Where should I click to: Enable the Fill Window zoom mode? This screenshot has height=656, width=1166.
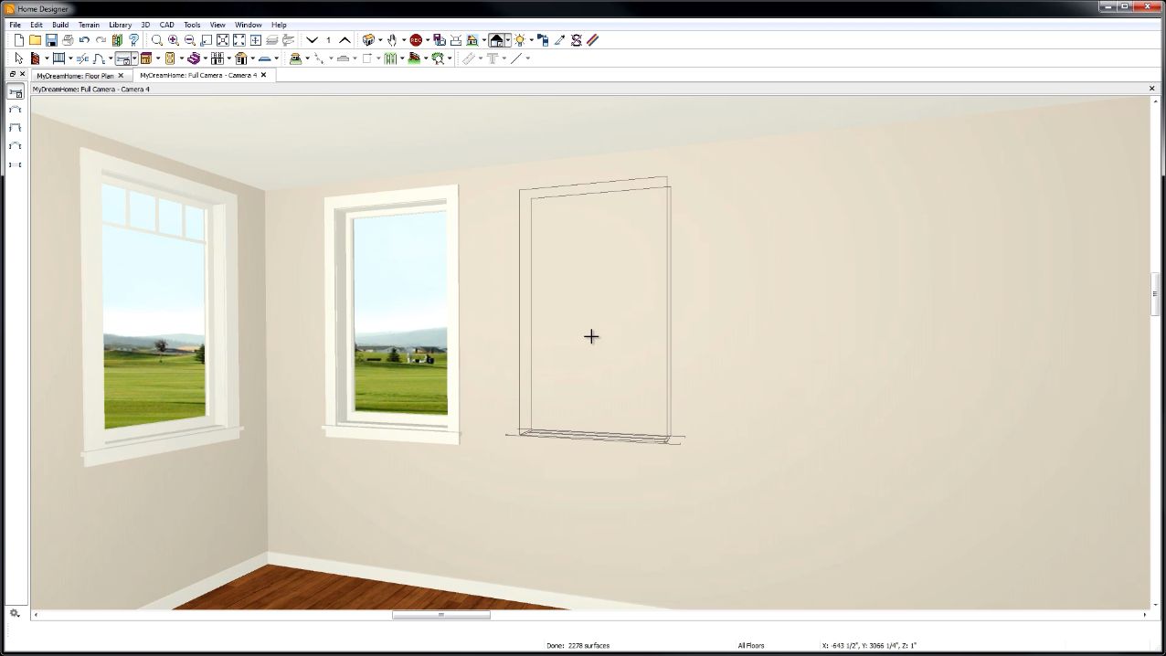tap(223, 39)
